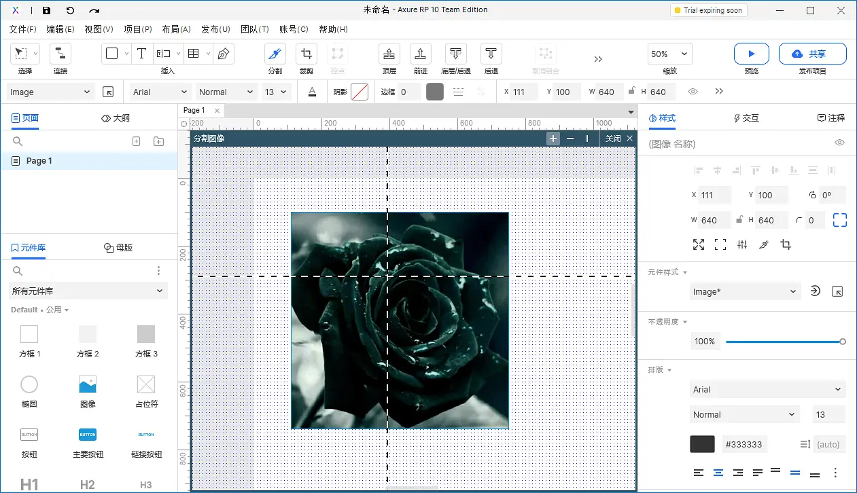Image resolution: width=857 pixels, height=493 pixels.
Task: Enable center text alignment in typography panel
Action: click(718, 472)
